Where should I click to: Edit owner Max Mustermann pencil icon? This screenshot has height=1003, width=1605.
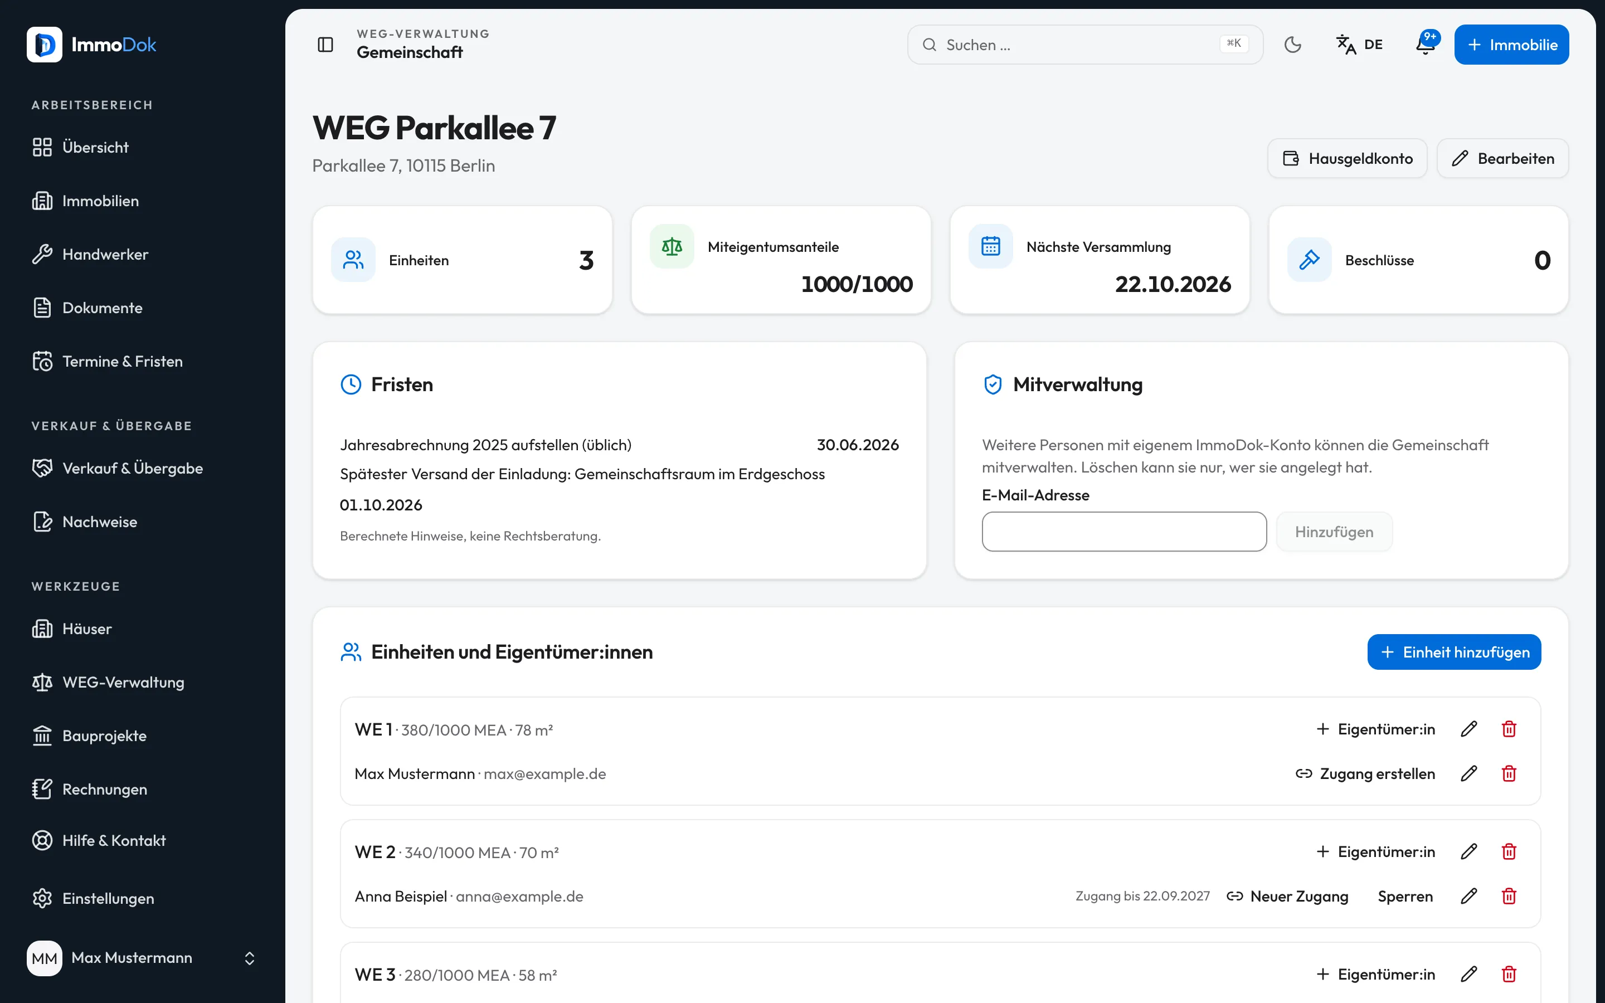[x=1469, y=773]
